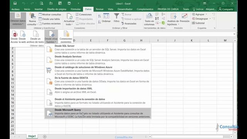Viewport: 247px width, 139px height.
Task: Open the Complementos tab
Action: pyautogui.click(x=145, y=9)
